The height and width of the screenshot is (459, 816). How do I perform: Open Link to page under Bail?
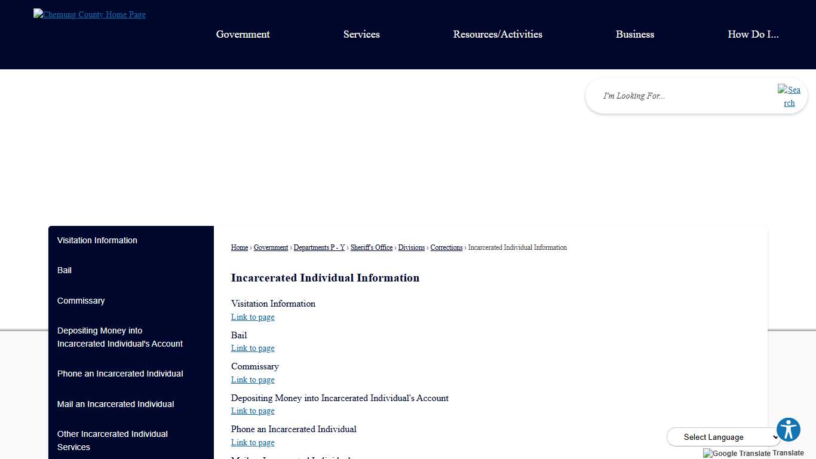252,348
